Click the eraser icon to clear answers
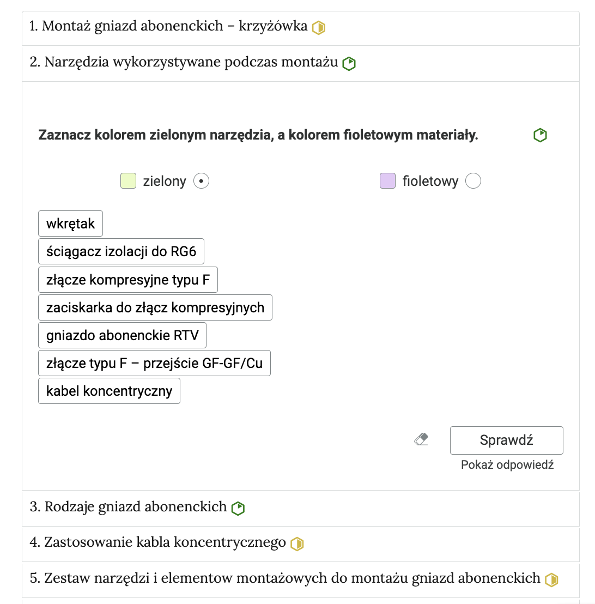The image size is (595, 604). tap(421, 439)
